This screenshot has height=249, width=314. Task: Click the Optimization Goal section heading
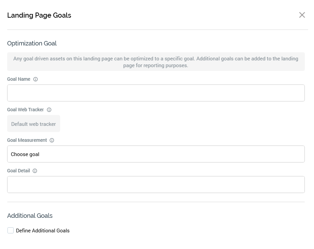32,43
